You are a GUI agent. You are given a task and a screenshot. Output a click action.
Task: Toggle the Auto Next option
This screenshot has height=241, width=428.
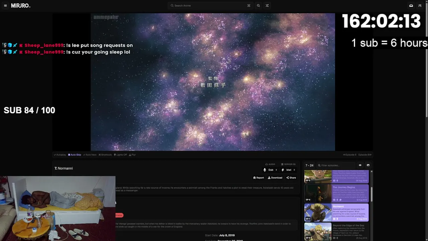90,155
